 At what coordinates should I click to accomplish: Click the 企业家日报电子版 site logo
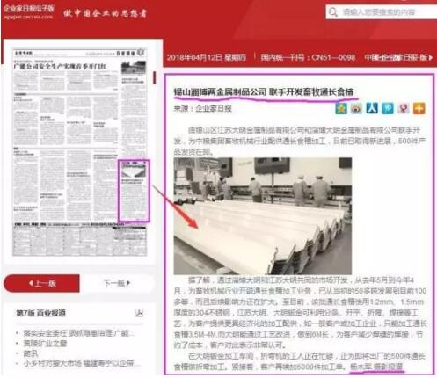click(29, 11)
